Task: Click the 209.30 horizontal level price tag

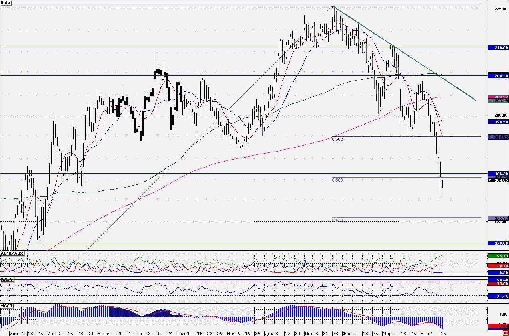Action: (x=498, y=76)
